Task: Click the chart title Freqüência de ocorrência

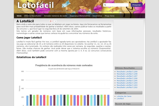Action: coord(64,65)
